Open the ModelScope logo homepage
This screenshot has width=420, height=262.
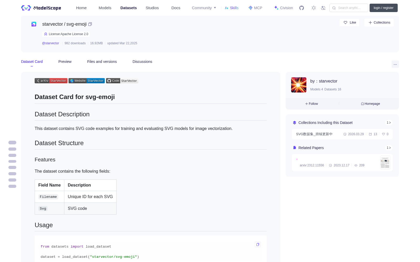(41, 8)
